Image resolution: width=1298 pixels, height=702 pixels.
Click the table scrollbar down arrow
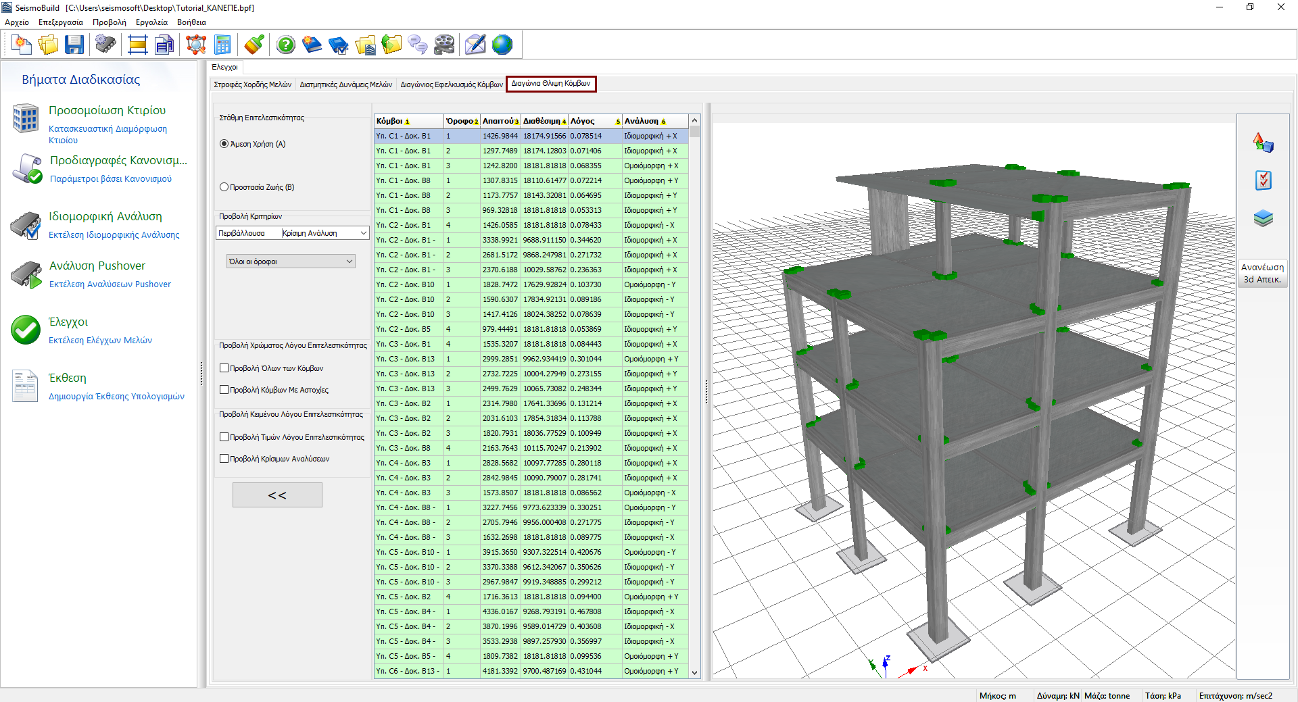tap(694, 672)
